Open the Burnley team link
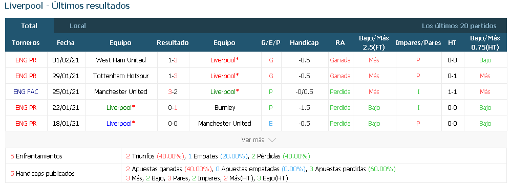This screenshot has width=511, height=186. point(225,108)
